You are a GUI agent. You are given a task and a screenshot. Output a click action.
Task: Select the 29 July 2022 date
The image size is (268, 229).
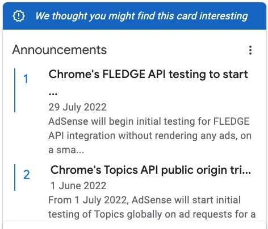[x=77, y=107]
